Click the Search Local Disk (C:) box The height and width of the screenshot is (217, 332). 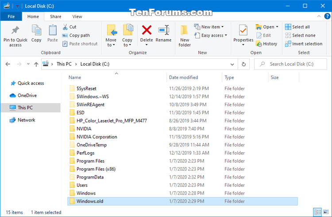[290, 64]
